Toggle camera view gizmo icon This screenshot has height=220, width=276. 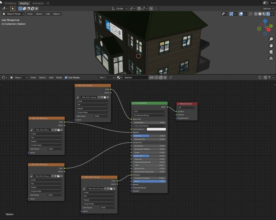pos(271,52)
